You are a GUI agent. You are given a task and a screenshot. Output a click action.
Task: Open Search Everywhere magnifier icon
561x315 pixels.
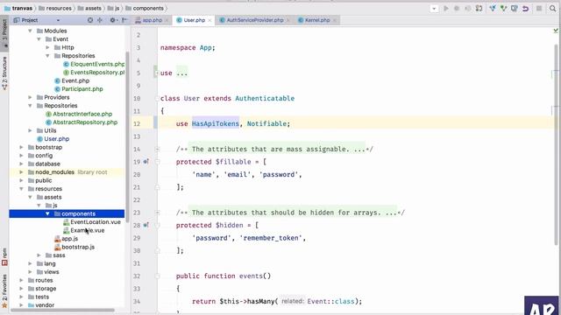(x=553, y=8)
